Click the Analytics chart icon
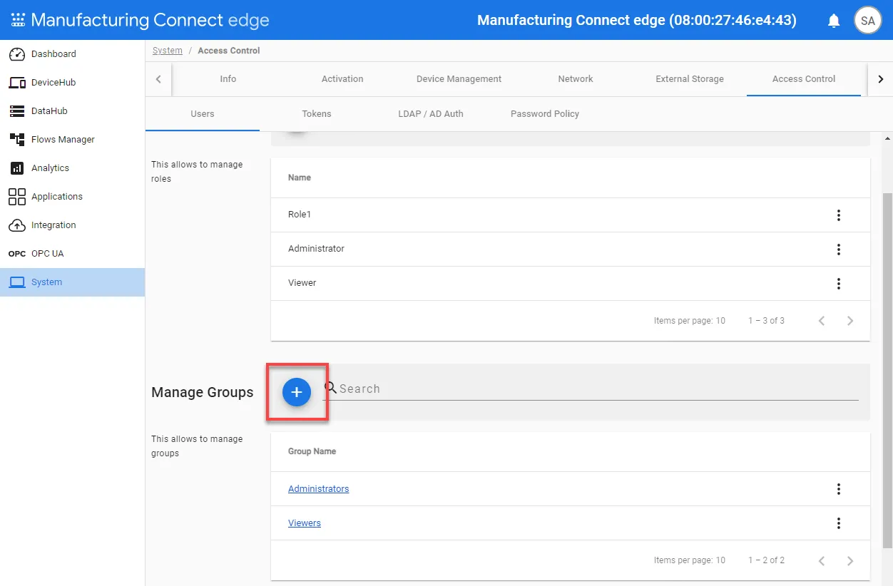 pyautogui.click(x=17, y=168)
